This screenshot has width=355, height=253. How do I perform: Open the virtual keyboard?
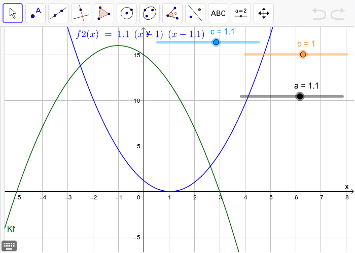tap(9, 245)
